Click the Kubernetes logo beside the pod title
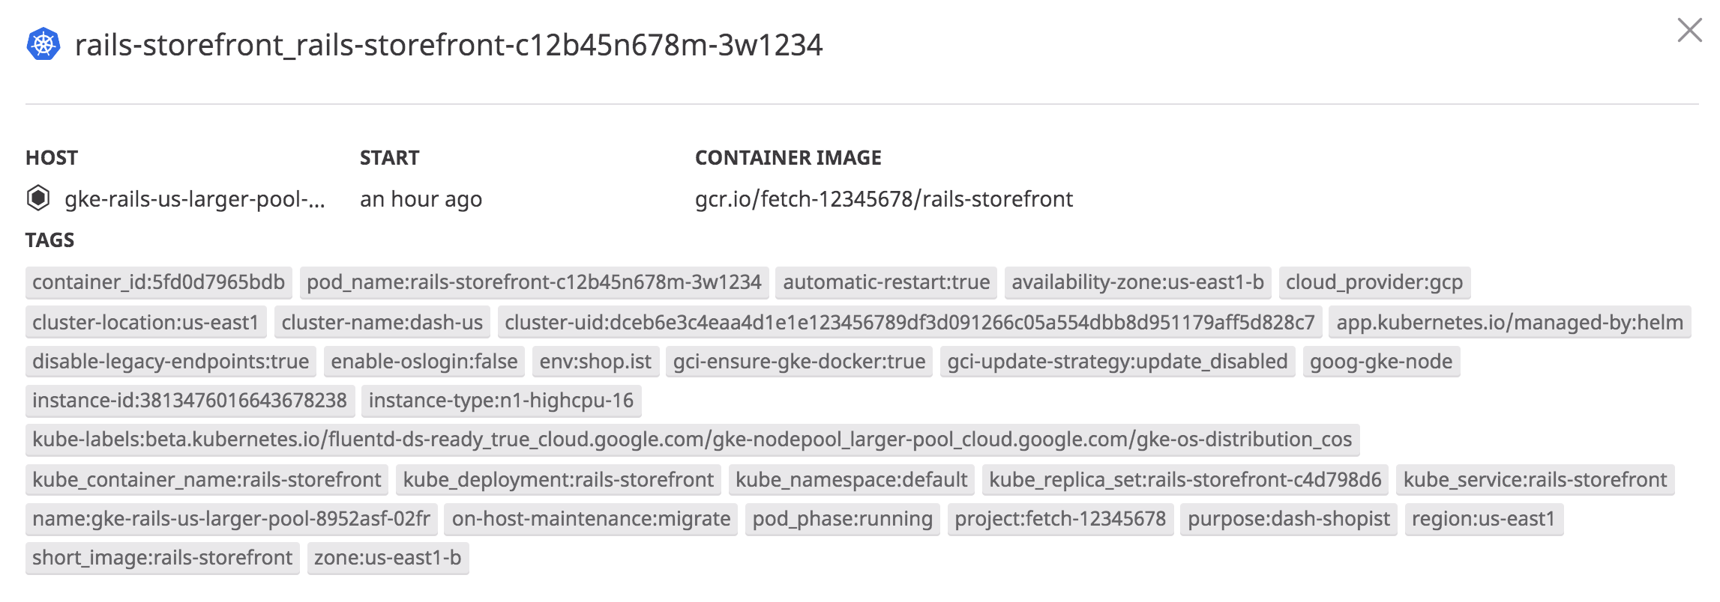Screen dimensions: 1720x602 (44, 45)
